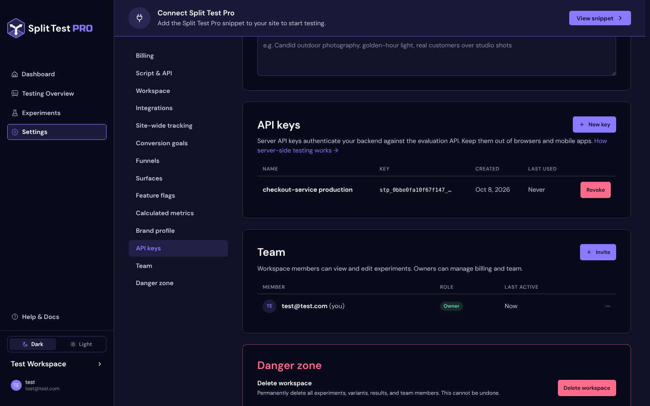The image size is (650, 406).
Task: Select Site-wide tracking
Action: point(178,125)
